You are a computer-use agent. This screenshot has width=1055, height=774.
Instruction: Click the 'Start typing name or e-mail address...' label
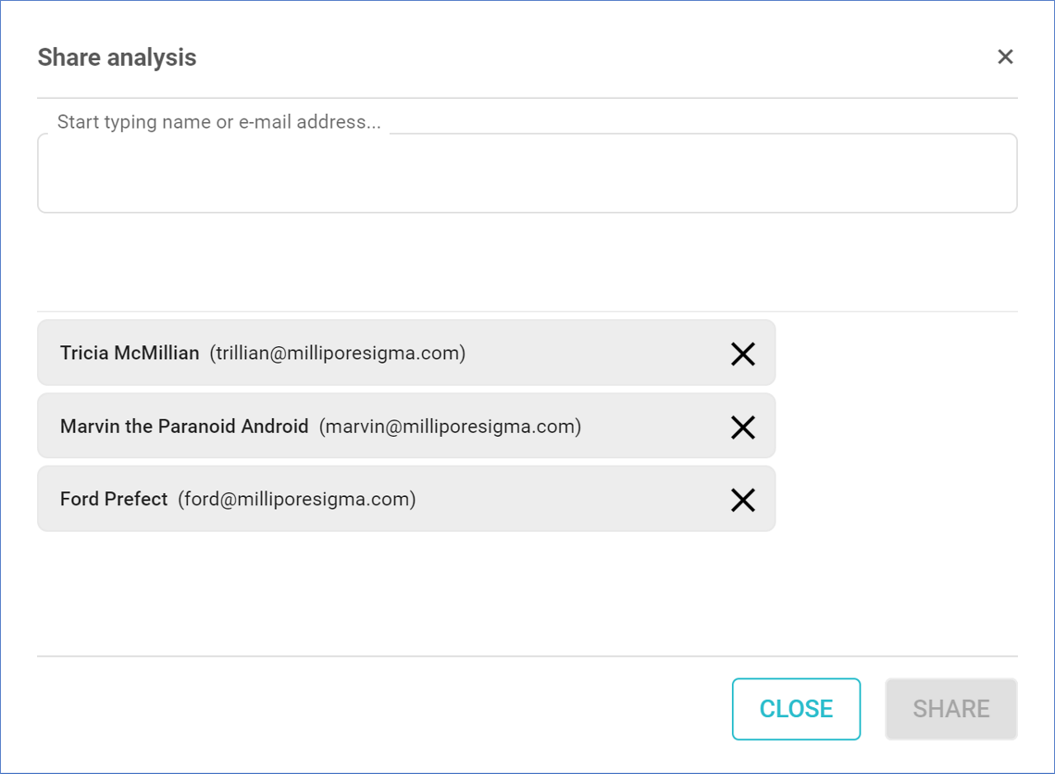[x=219, y=123]
